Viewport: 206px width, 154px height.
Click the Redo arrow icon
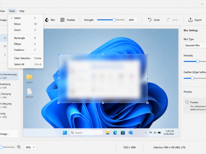[168, 20]
